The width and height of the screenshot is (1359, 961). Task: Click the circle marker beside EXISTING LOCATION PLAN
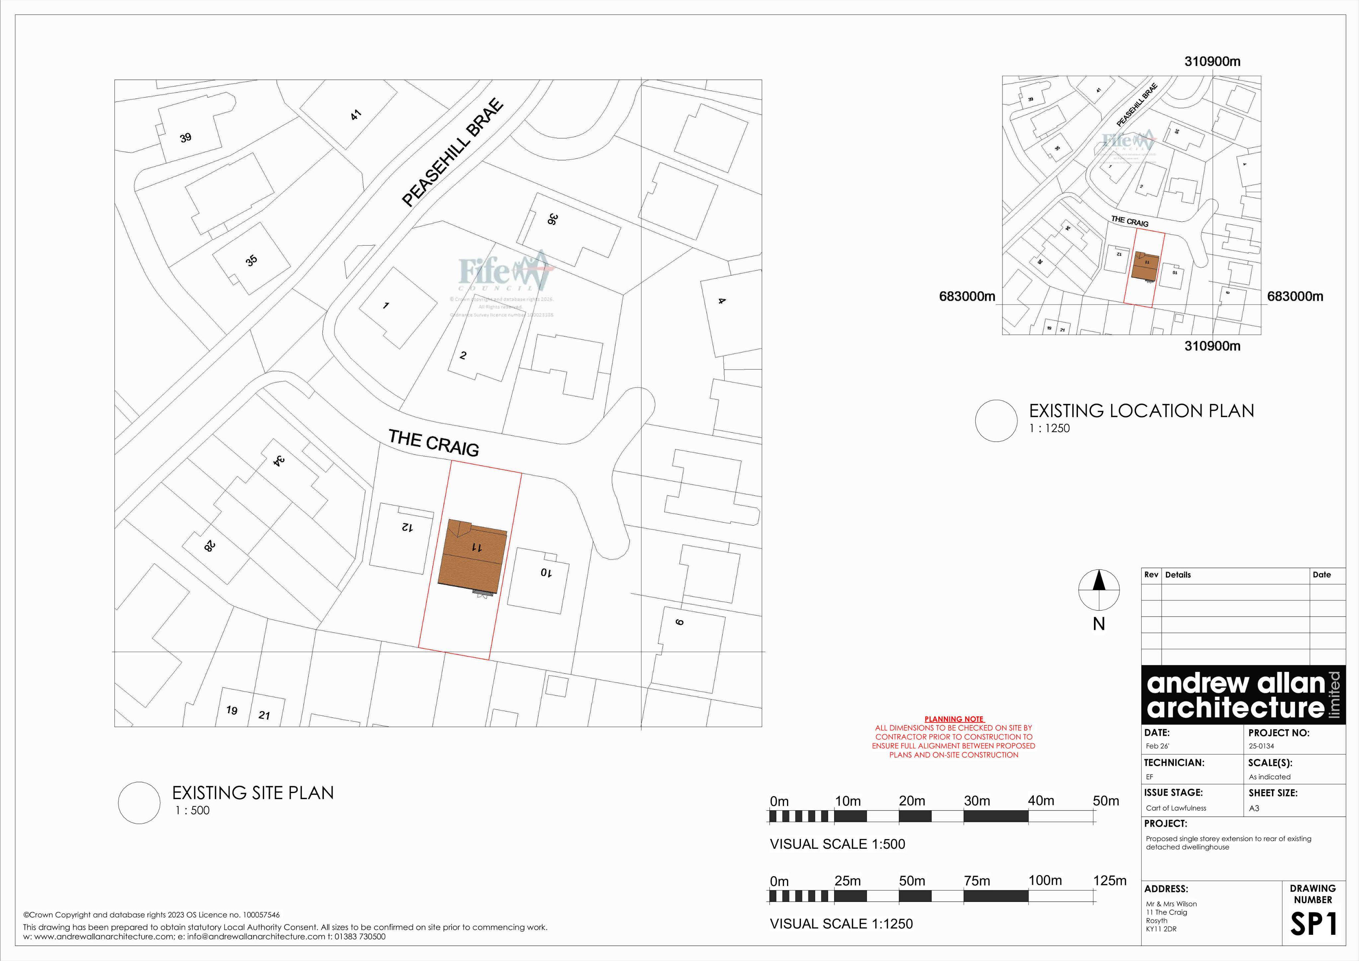point(996,420)
